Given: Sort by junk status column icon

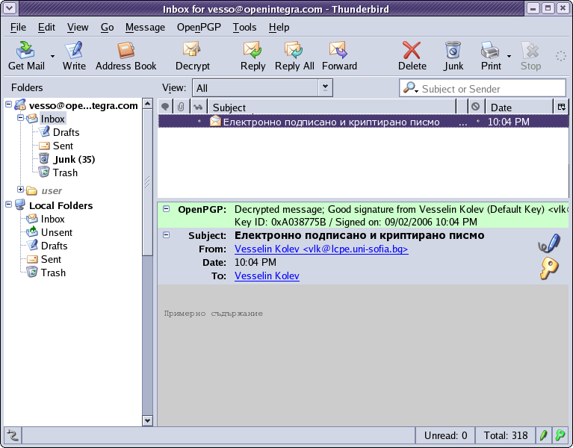Looking at the screenshot, I should click(475, 107).
